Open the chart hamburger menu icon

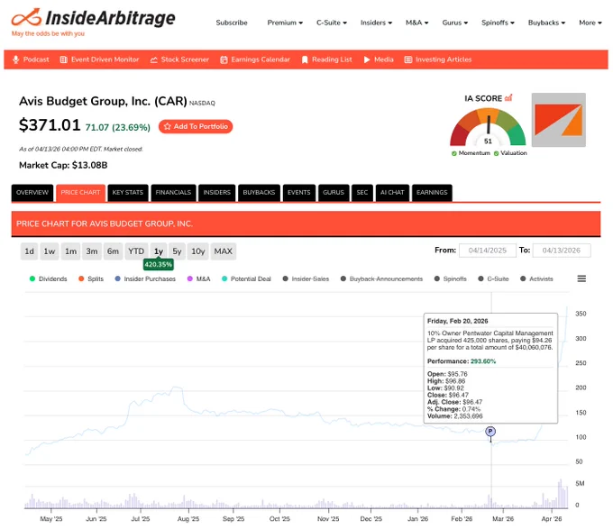pyautogui.click(x=581, y=278)
